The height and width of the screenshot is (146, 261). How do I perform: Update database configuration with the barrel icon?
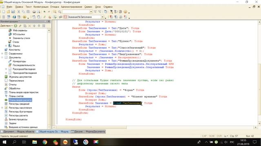tap(14, 17)
